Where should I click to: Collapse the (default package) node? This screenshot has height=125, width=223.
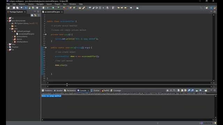point(13,31)
